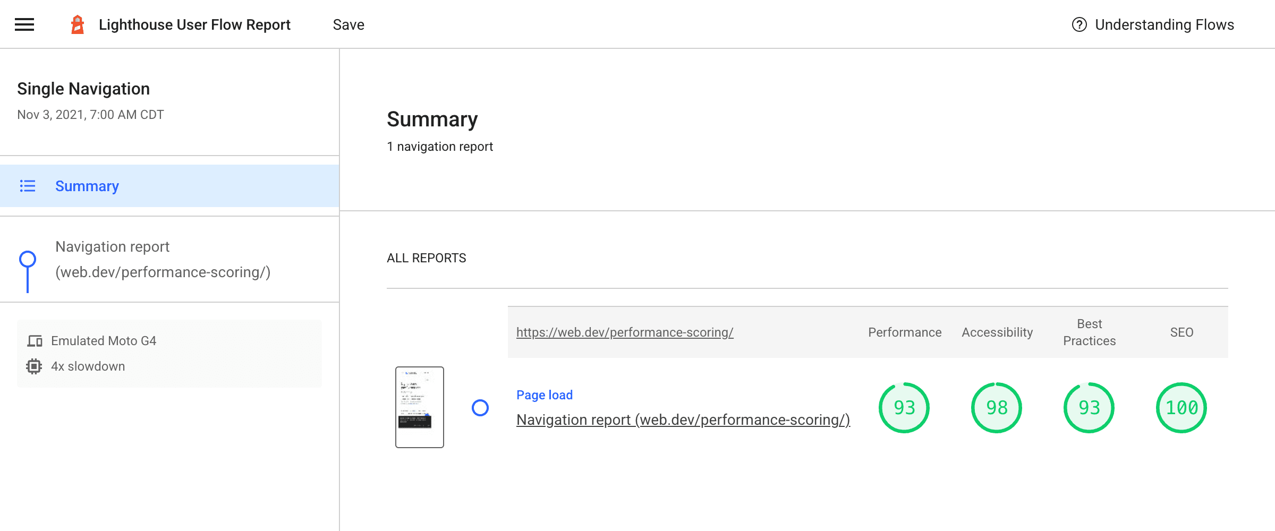Screen dimensions: 1275x531
Task: Click the SEO score circle showing 100
Action: tap(1181, 408)
